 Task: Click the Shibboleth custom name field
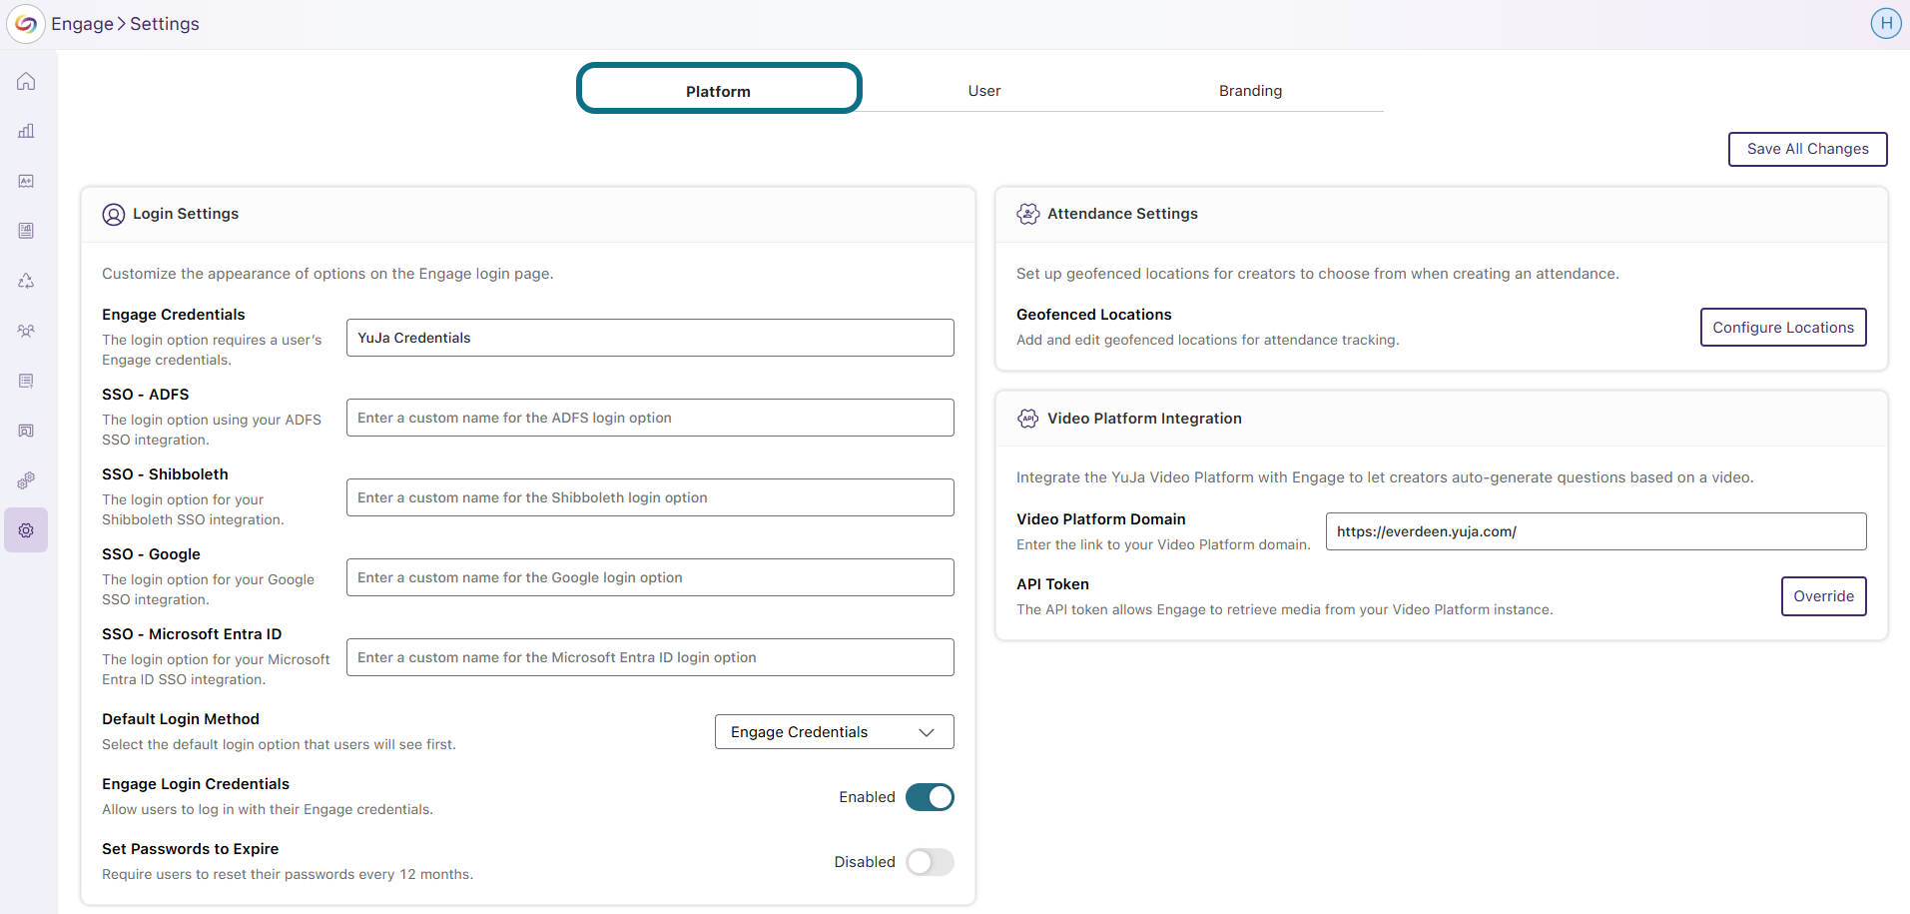click(650, 497)
